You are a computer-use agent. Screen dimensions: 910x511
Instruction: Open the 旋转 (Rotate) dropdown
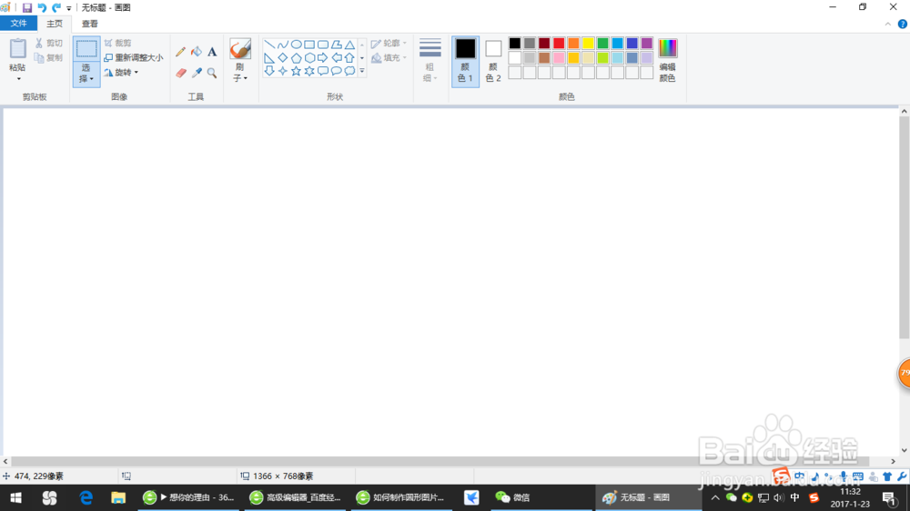coord(122,73)
